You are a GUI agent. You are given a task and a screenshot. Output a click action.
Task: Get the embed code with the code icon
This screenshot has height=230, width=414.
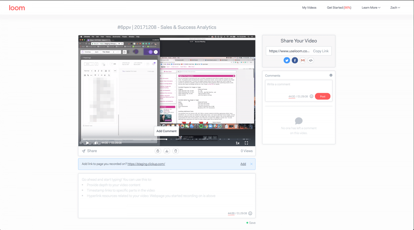tap(310, 60)
